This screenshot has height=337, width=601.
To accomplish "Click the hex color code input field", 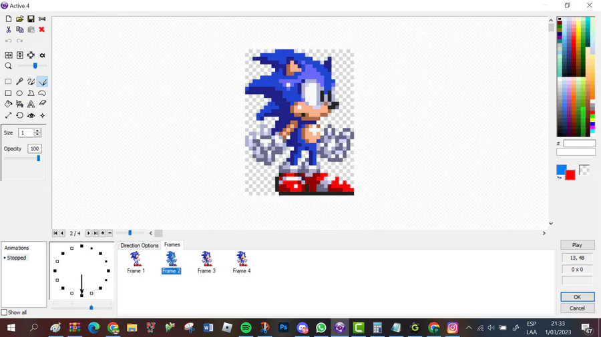I will (x=579, y=144).
